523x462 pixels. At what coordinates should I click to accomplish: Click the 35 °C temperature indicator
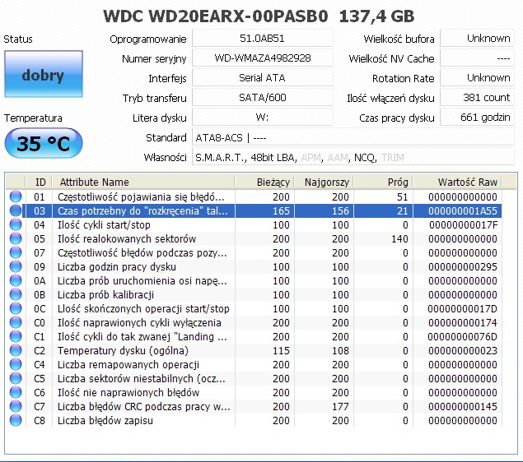[44, 144]
